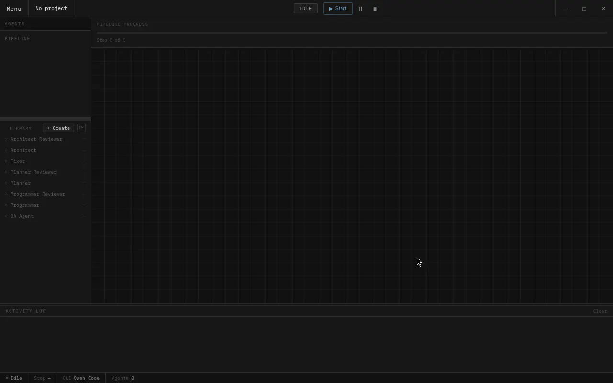Viewport: 613px width, 383px height.
Task: Click the dash icon beside Architect Reviewer
Action: (x=84, y=139)
